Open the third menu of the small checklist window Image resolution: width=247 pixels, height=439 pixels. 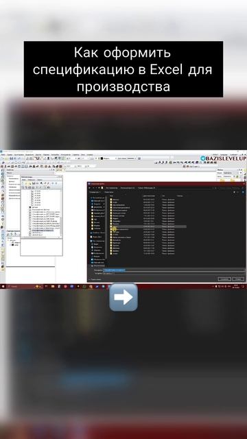tap(40, 180)
